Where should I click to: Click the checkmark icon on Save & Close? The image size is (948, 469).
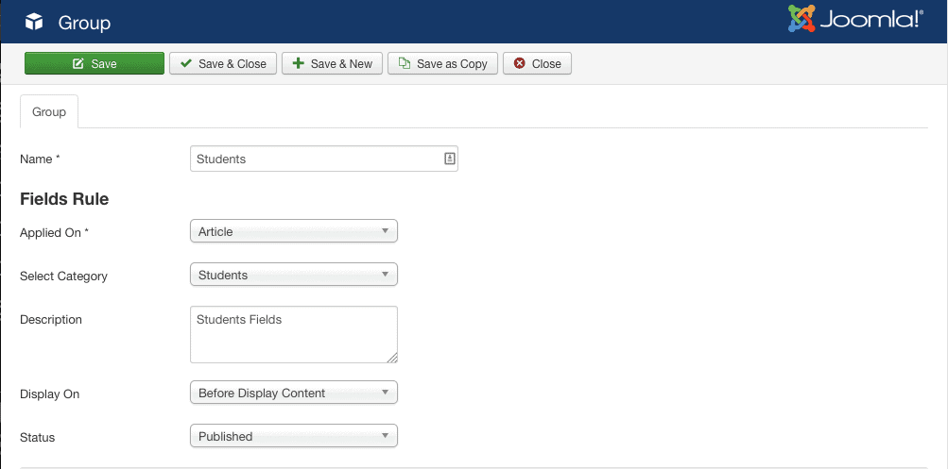click(x=186, y=64)
